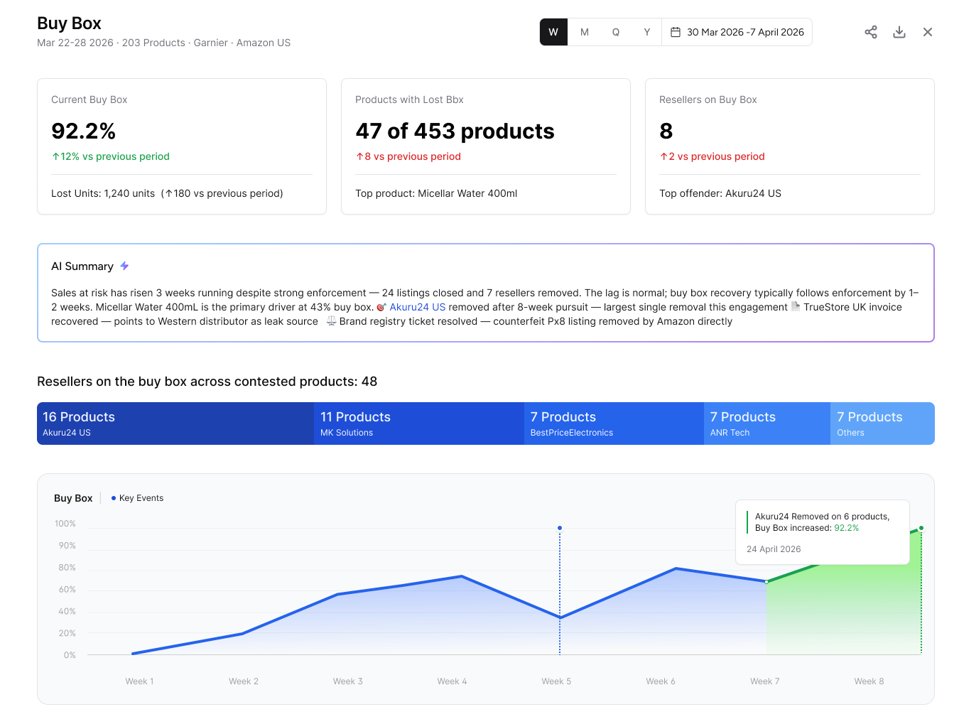Select the Others 7 Products segment

point(882,423)
